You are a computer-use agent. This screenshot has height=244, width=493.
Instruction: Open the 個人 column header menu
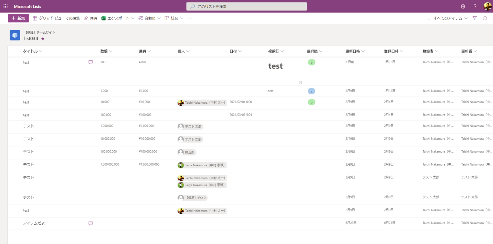(184, 51)
